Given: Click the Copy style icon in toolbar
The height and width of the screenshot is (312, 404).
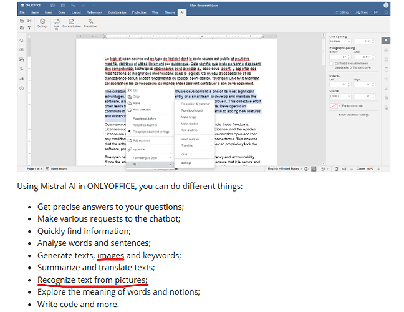Looking at the screenshot, I should point(29,27).
